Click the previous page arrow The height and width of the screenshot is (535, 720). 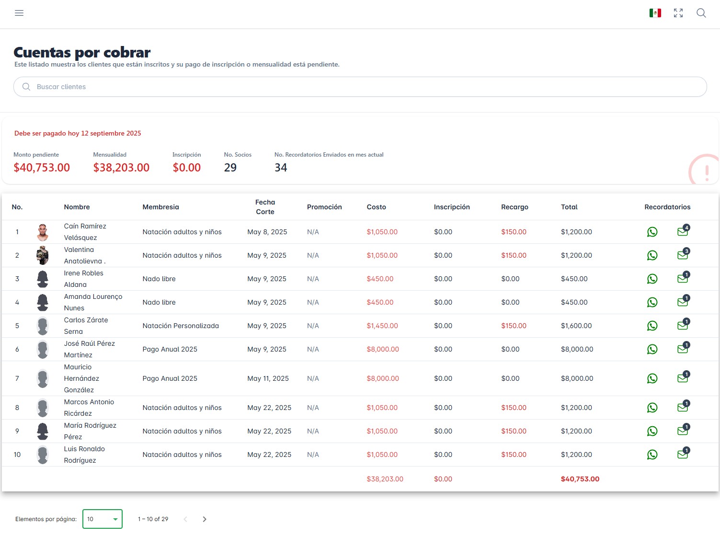[x=185, y=519]
